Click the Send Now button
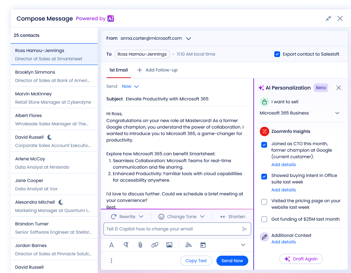351x273 pixels. pyautogui.click(x=232, y=261)
